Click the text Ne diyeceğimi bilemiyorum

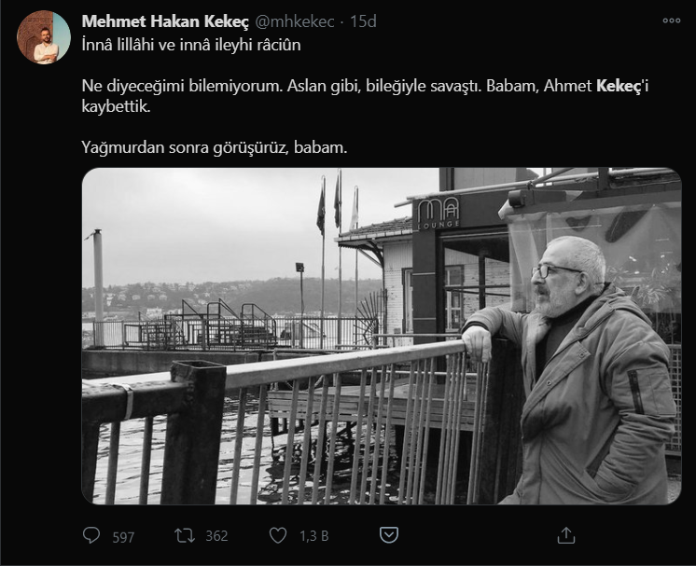183,86
